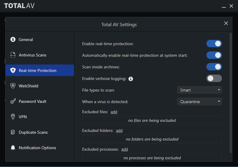Switch to the Antivirus Scans section
Image resolution: width=238 pixels, height=167 pixels.
tap(40, 55)
